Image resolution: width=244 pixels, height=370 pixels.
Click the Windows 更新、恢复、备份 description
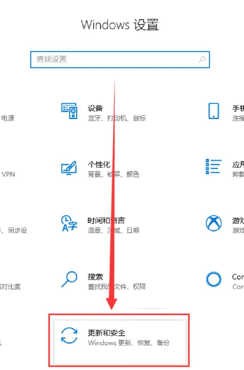coord(129,343)
